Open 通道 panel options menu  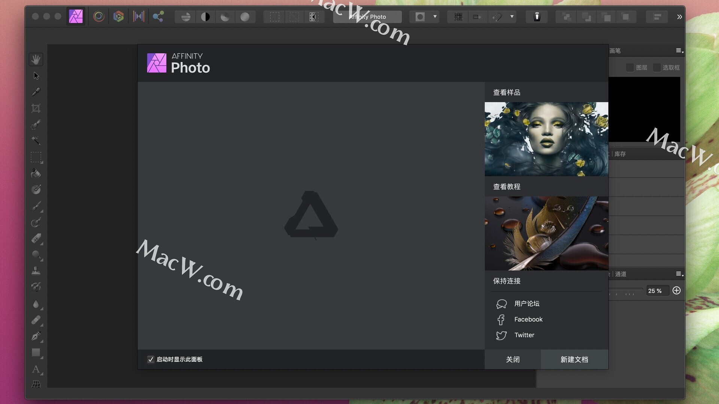point(679,274)
